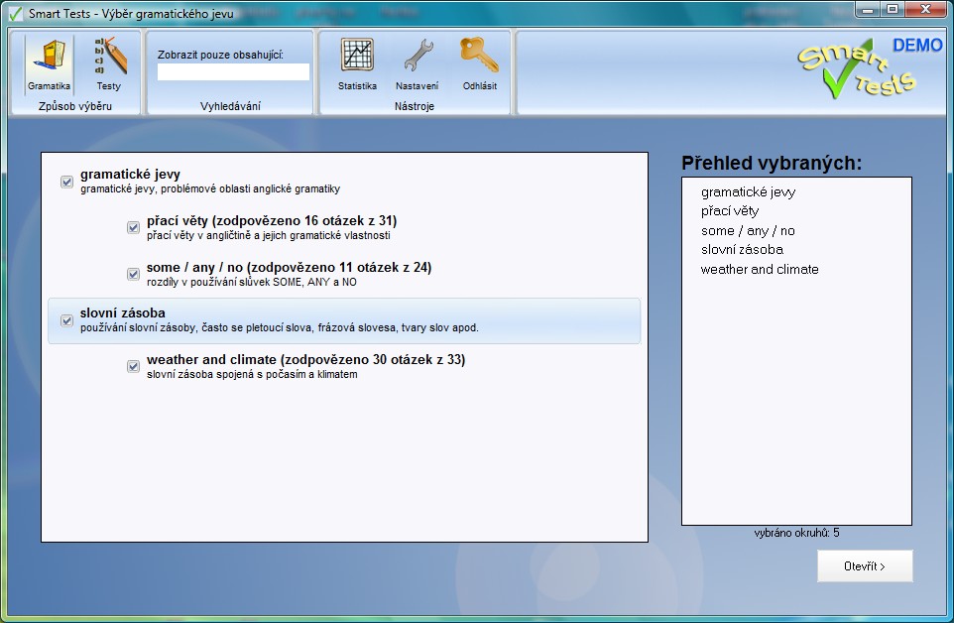Uncheck the gramatické jevy checkbox
The image size is (954, 623).
67,182
